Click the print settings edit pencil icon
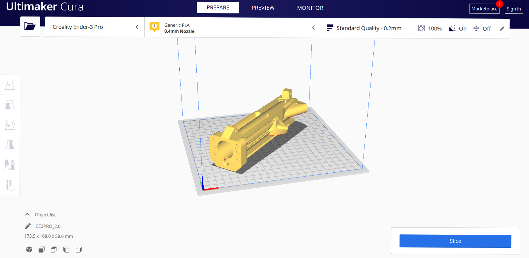This screenshot has height=258, width=529. [502, 29]
